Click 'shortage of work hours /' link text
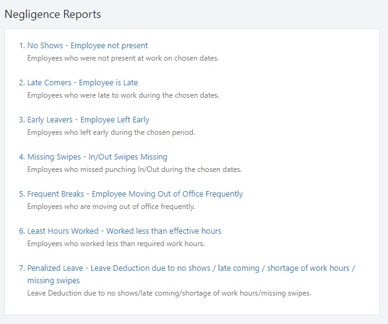This screenshot has height=324, width=388. click(311, 268)
